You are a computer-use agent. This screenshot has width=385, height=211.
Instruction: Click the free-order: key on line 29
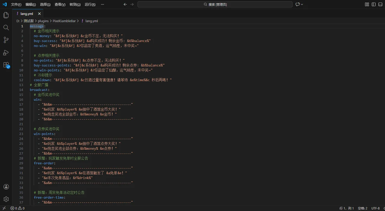[x=45, y=163]
